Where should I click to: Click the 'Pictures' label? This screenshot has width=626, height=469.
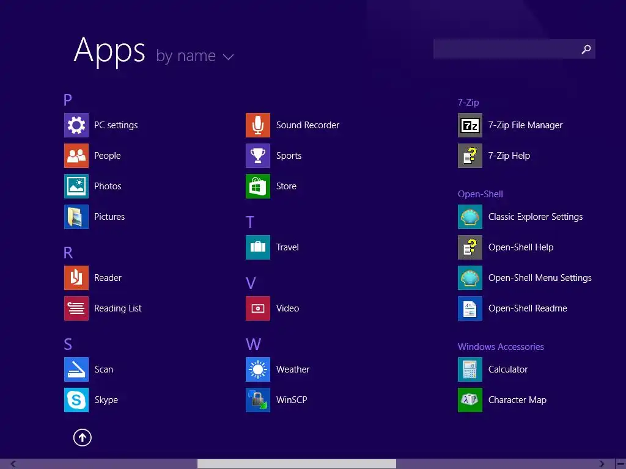[109, 217]
